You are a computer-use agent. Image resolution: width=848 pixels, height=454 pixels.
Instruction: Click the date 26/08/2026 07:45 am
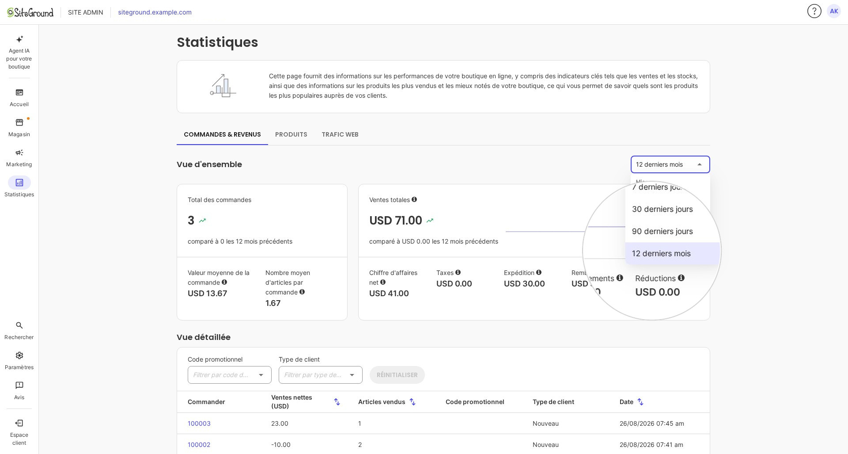[652, 423]
